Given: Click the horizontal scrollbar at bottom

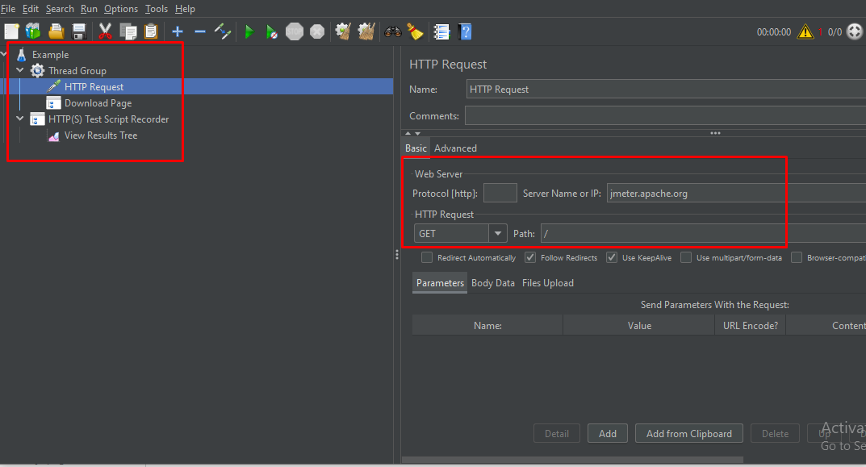Looking at the screenshot, I should tap(572, 459).
